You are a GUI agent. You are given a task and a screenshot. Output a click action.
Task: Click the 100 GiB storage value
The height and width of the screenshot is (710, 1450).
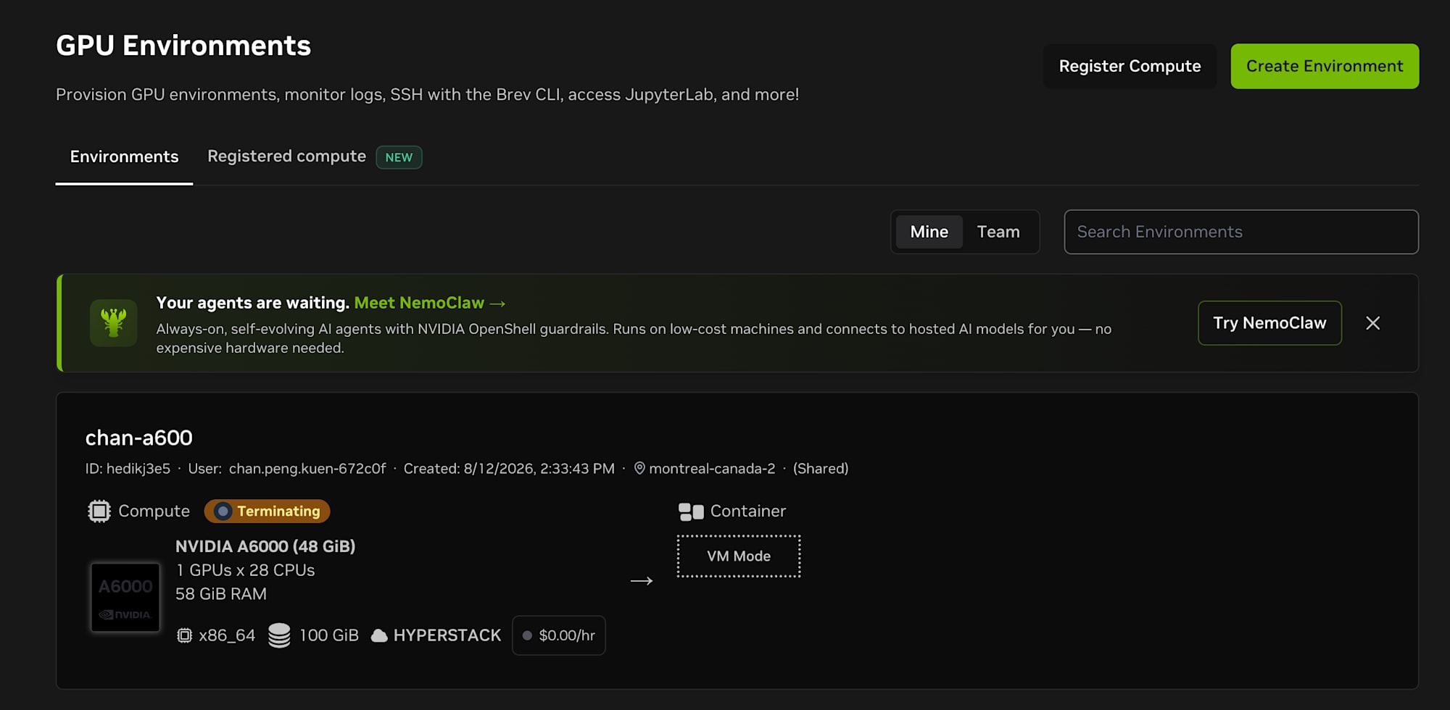tap(329, 635)
